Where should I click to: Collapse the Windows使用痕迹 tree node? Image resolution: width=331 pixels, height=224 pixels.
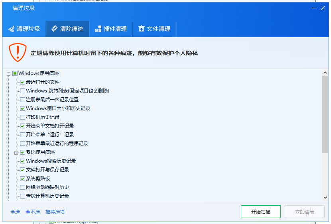point(8,74)
